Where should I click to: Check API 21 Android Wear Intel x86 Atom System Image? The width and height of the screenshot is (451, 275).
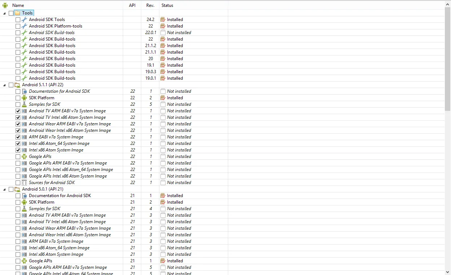tap(18, 235)
